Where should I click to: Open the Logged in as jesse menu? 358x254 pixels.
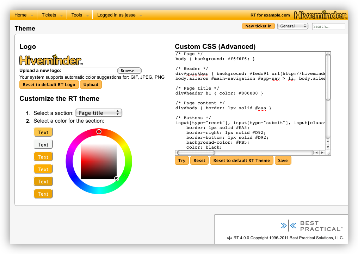coord(119,15)
